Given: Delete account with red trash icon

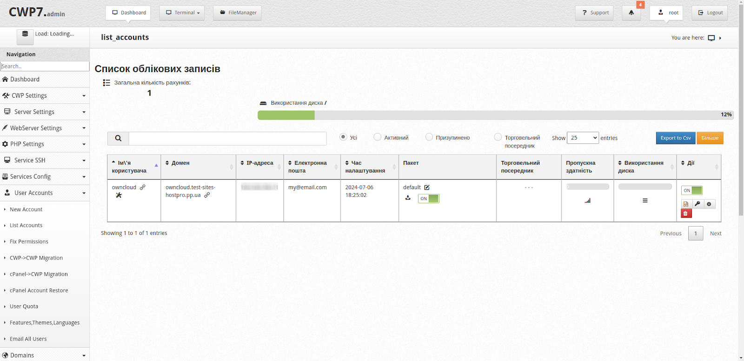Looking at the screenshot, I should [686, 214].
